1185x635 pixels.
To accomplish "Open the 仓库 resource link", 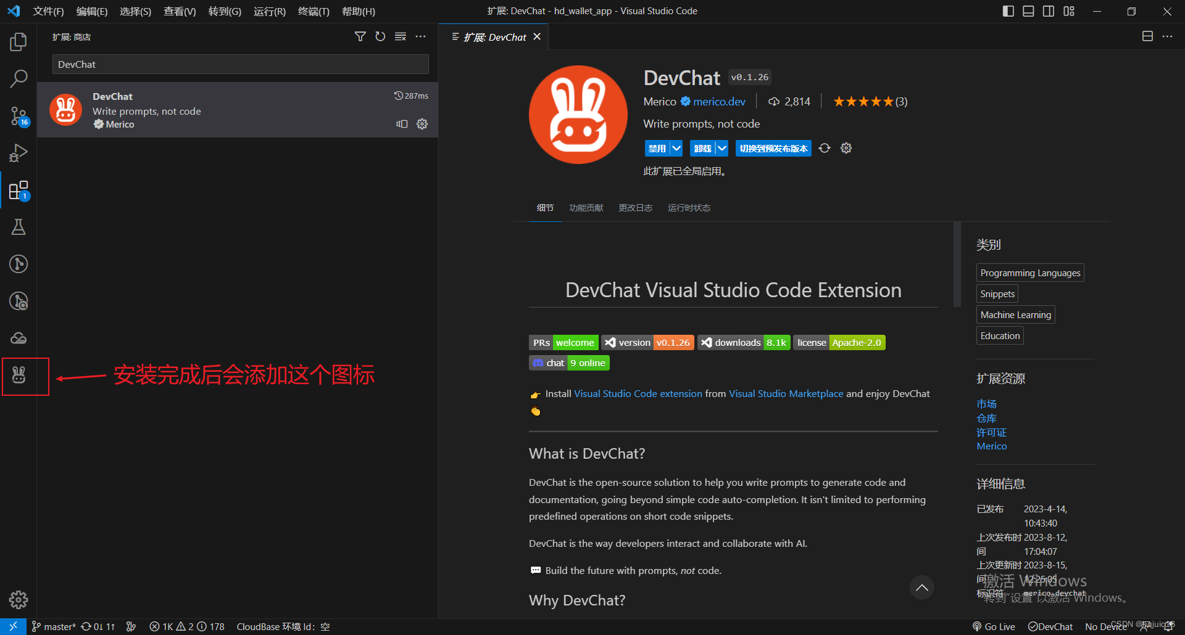I will click(986, 418).
